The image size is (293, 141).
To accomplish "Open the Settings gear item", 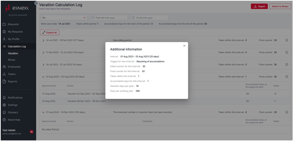I will pos(13,105).
